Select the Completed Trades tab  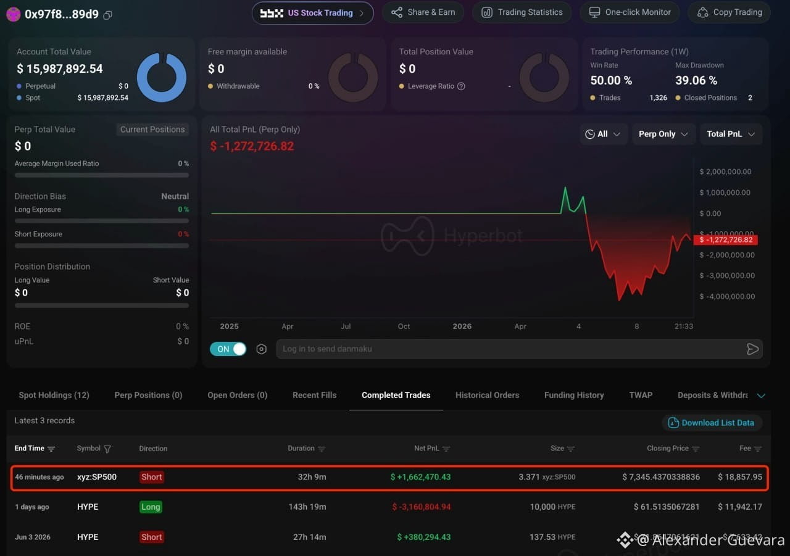pos(396,395)
